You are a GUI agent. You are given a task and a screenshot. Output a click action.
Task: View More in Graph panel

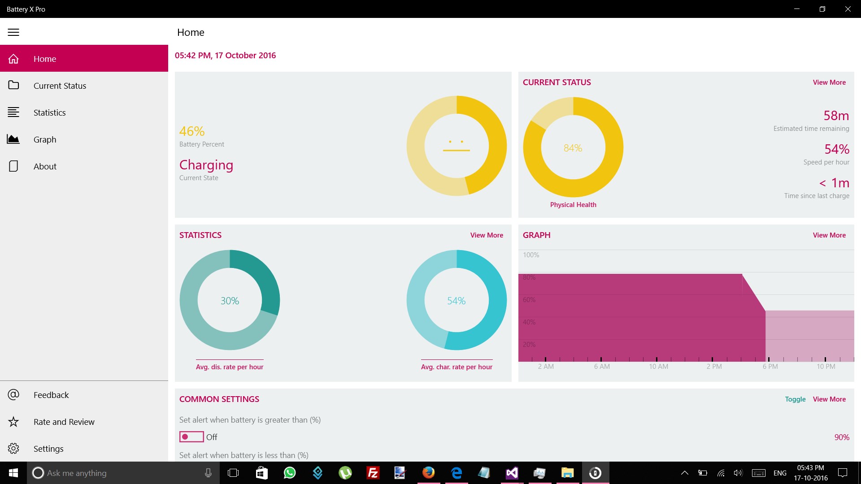(829, 235)
